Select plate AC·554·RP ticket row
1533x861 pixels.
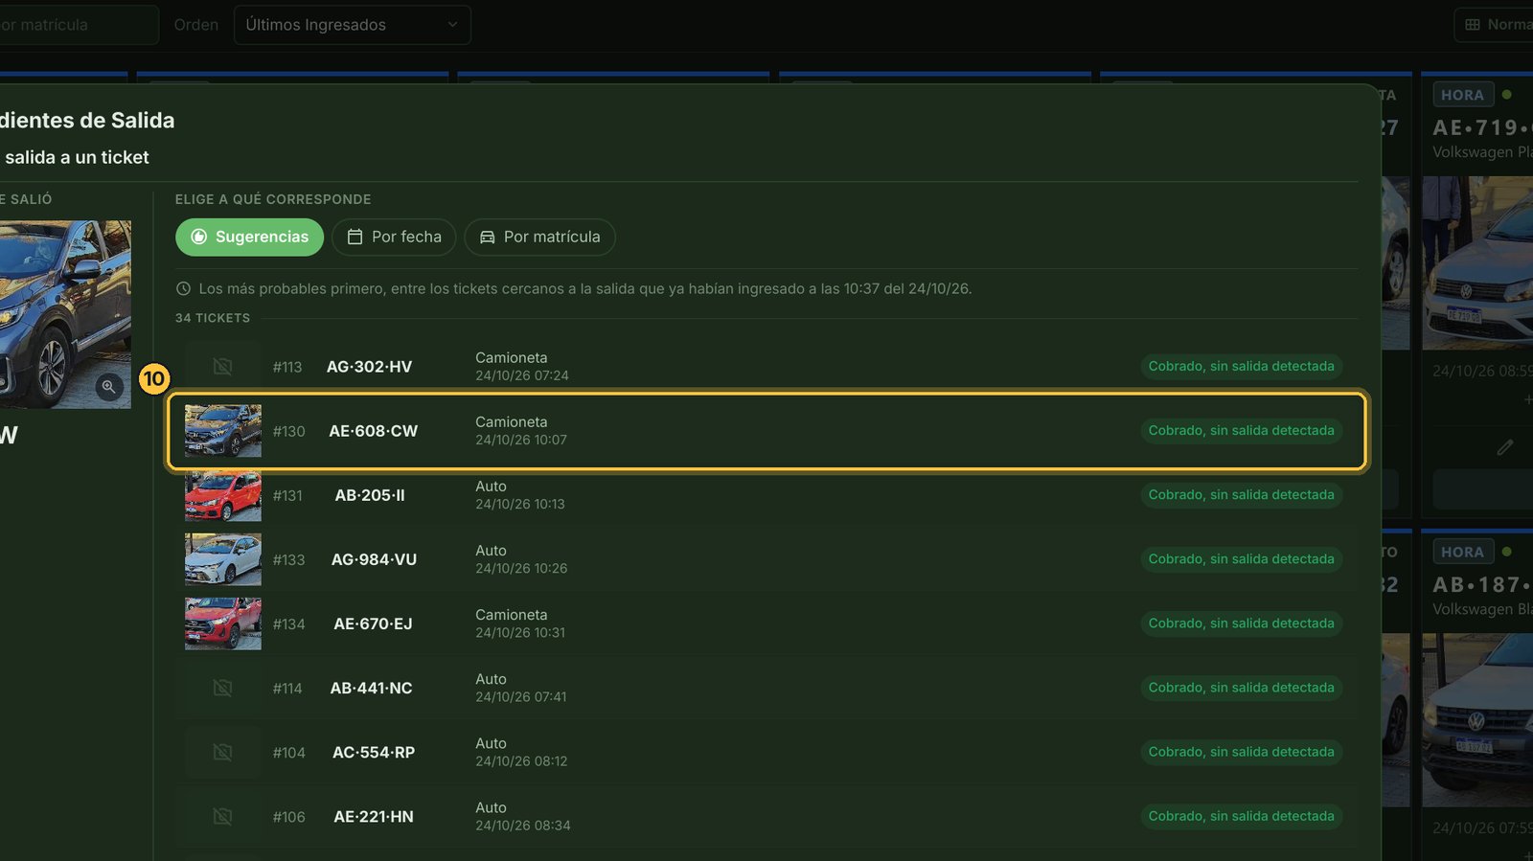(x=766, y=752)
